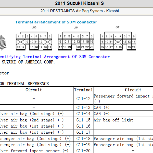
Task: Select the G11-13 terminal cell
Action: click(x=83, y=107)
